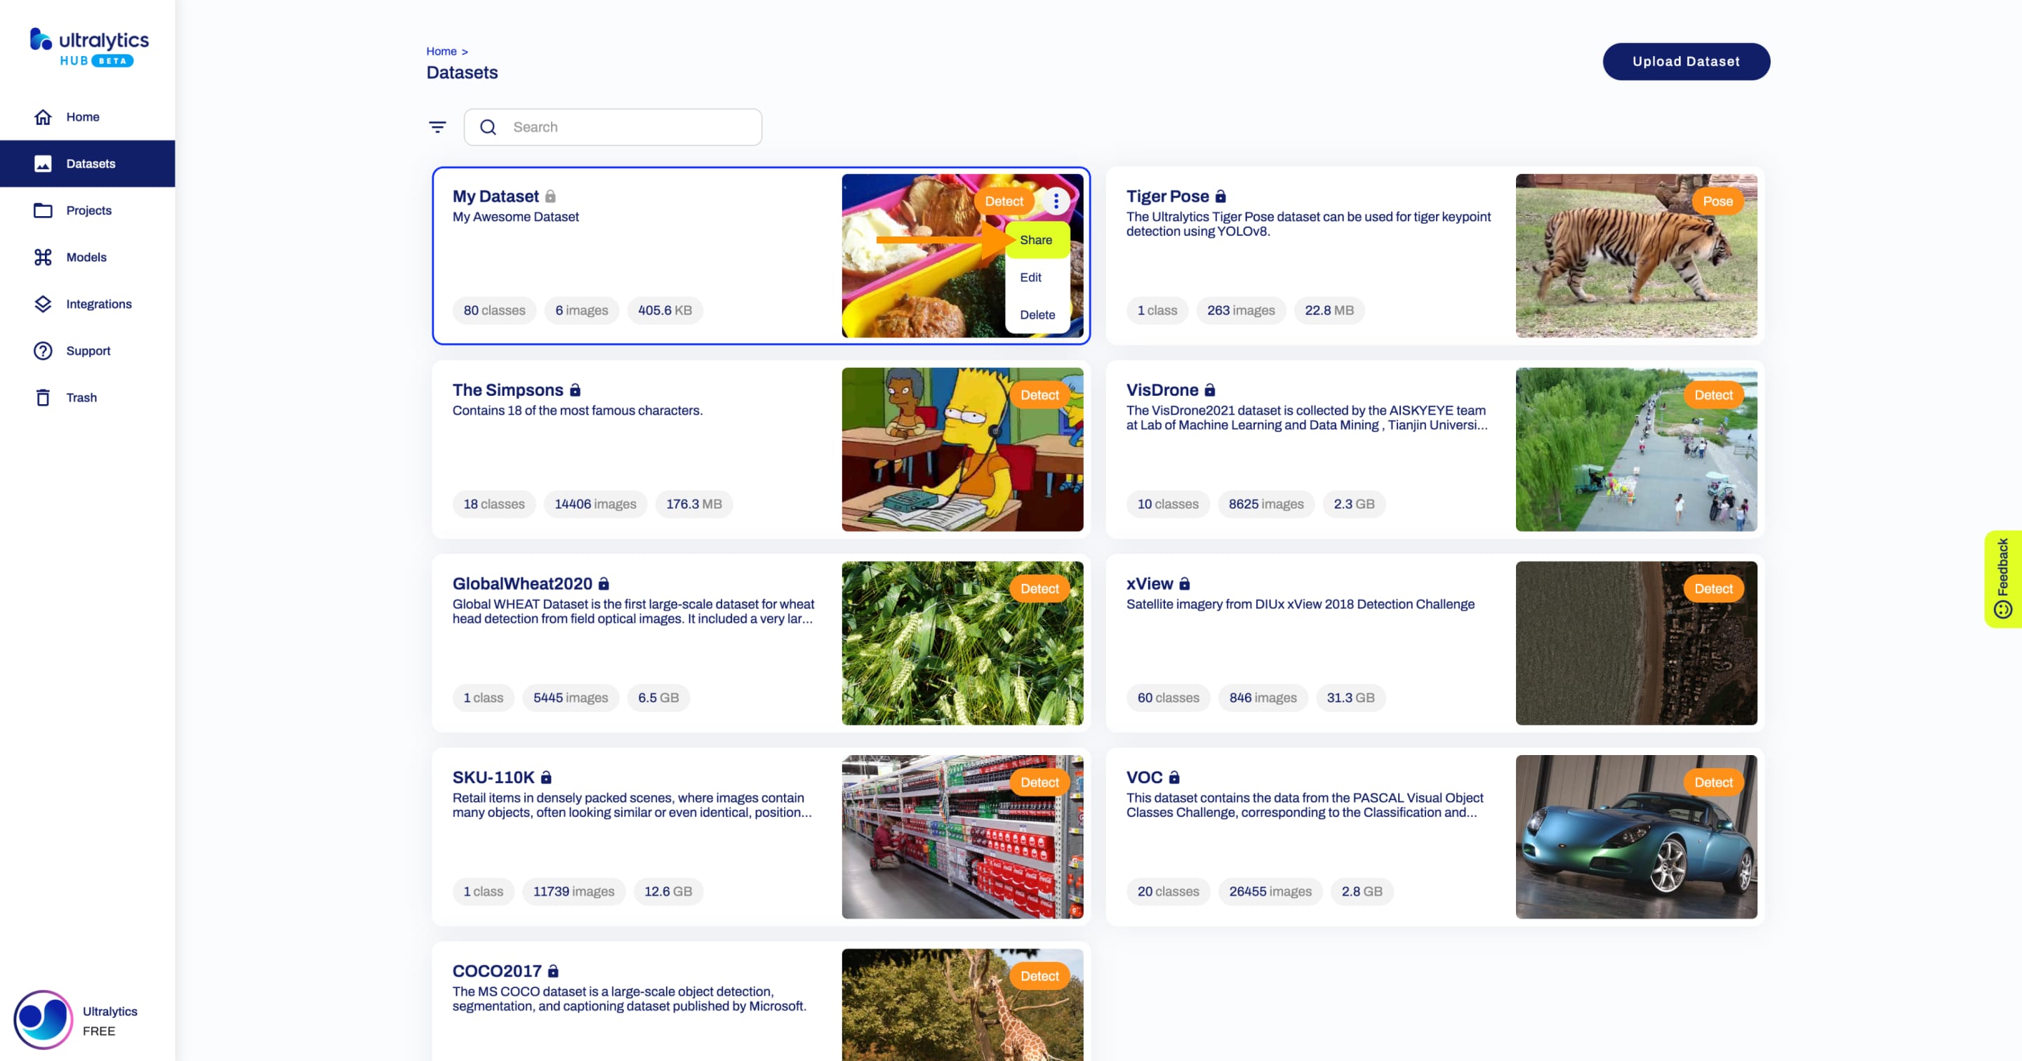
Task: Click the Home icon in sidebar
Action: pyautogui.click(x=41, y=116)
